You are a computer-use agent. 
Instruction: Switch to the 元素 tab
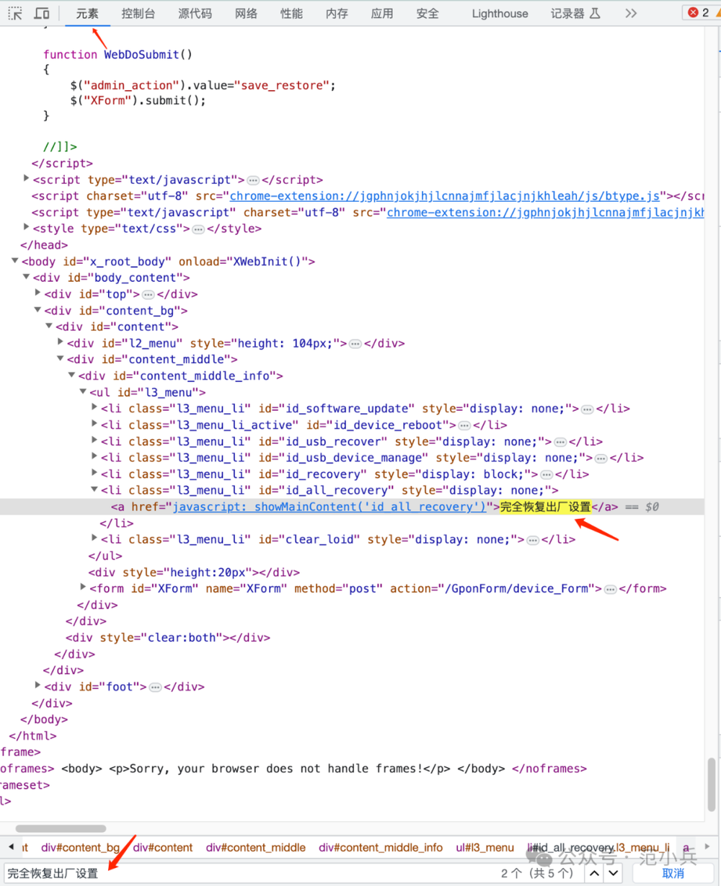pos(87,14)
